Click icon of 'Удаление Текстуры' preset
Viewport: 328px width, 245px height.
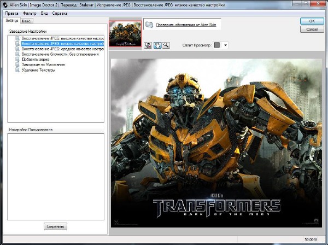click(18, 70)
